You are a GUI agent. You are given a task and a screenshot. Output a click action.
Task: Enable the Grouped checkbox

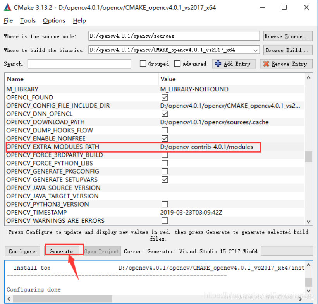tap(143, 63)
